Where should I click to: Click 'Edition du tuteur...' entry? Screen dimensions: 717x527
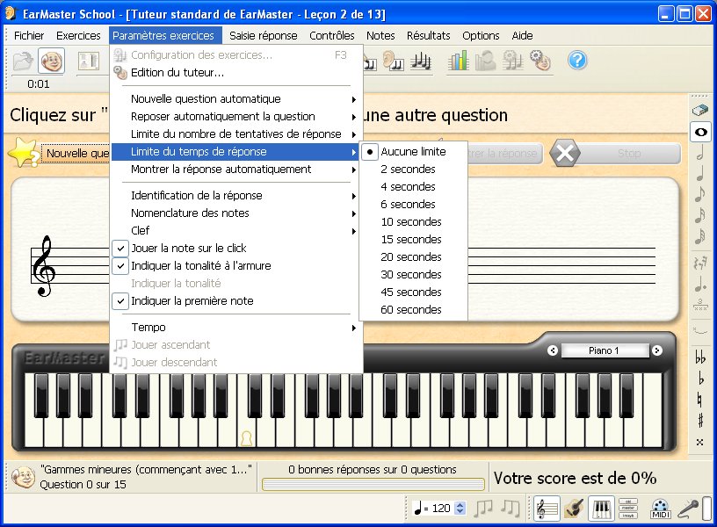tap(177, 73)
